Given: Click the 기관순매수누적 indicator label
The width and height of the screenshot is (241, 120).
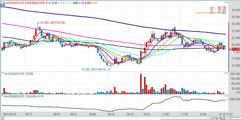Looking at the screenshot, I should click(24, 96).
